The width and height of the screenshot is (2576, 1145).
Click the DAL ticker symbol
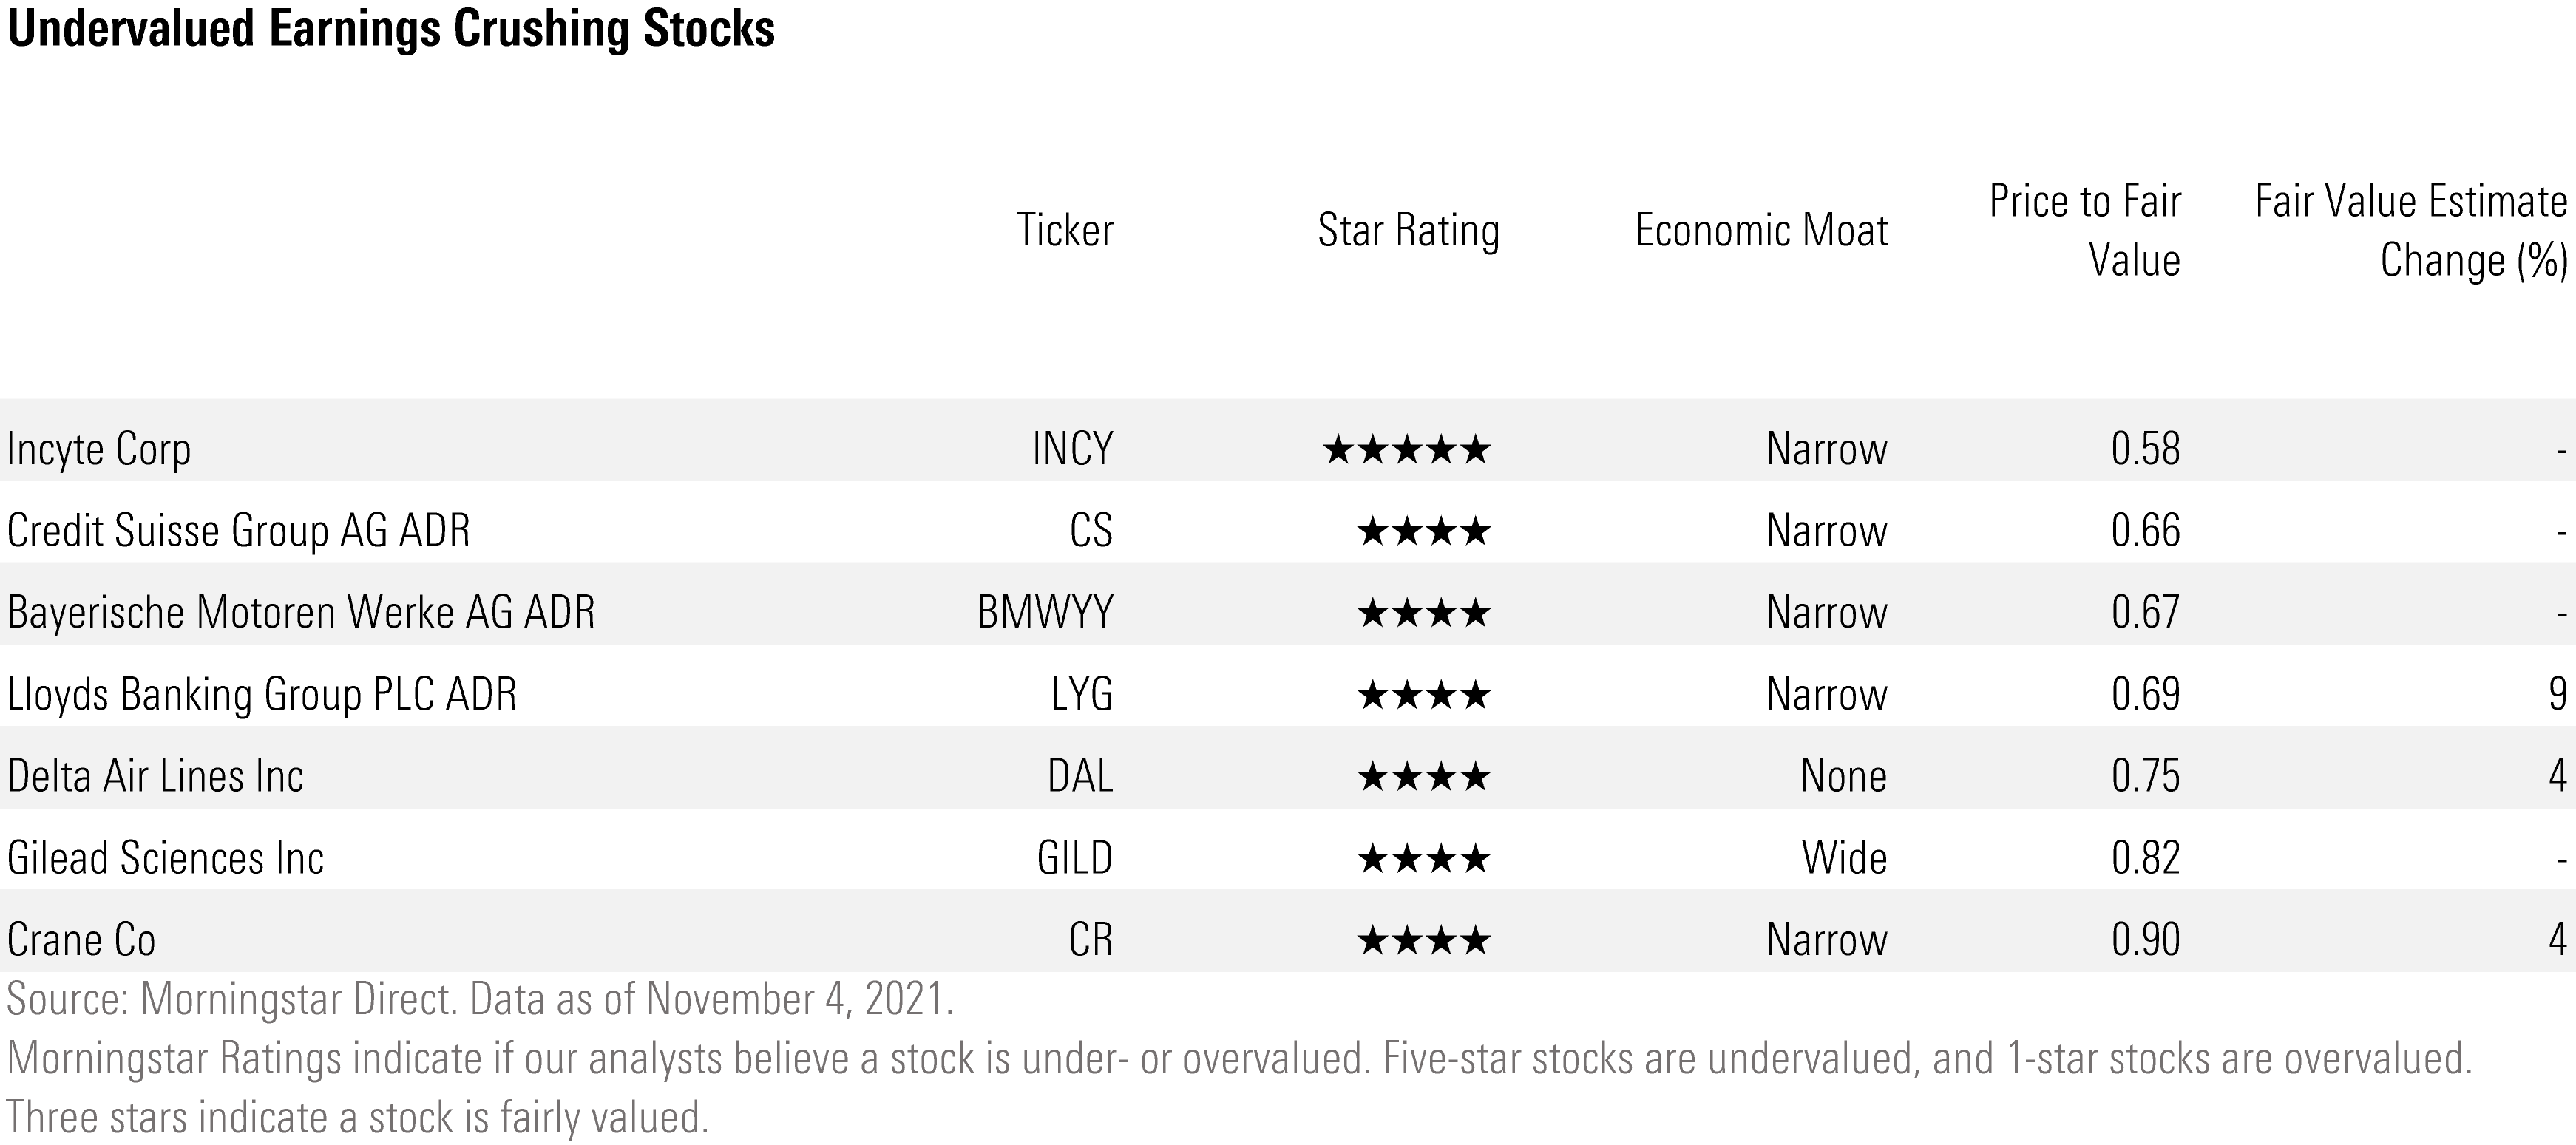pos(1080,776)
